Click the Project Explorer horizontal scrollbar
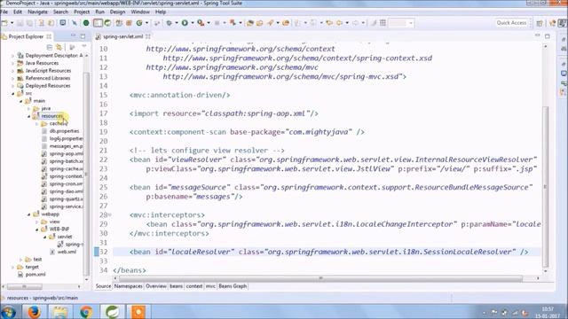Screen dimensions: 568x319 click(25, 286)
